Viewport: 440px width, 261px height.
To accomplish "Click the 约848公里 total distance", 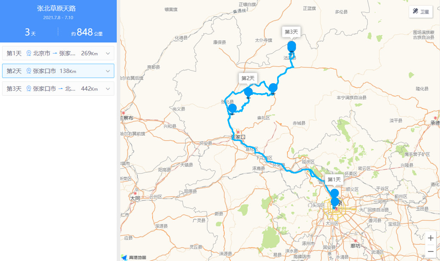I will tap(87, 32).
